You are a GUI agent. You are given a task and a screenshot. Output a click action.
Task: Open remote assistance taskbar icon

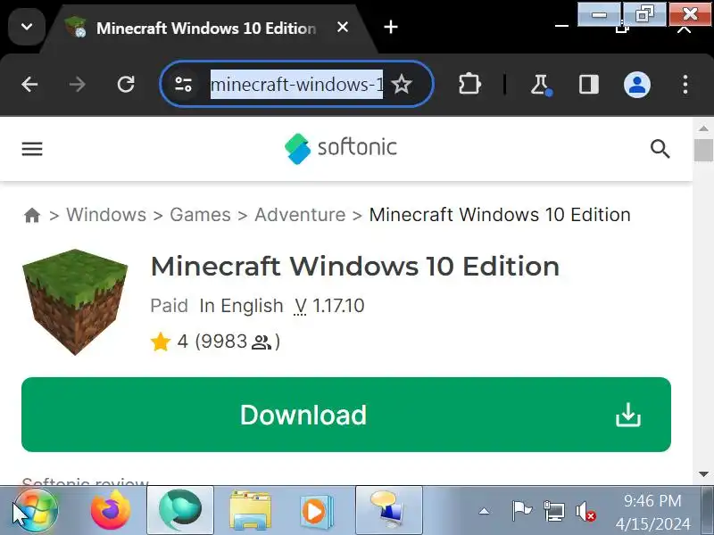[x=388, y=509]
